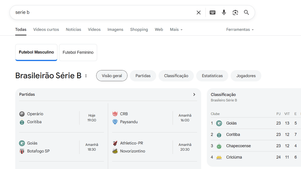Select the Visão geral chip
The image size is (301, 169).
(112, 76)
